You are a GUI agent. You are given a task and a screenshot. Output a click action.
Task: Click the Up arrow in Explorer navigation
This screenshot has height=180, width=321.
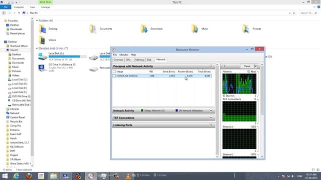point(19,13)
